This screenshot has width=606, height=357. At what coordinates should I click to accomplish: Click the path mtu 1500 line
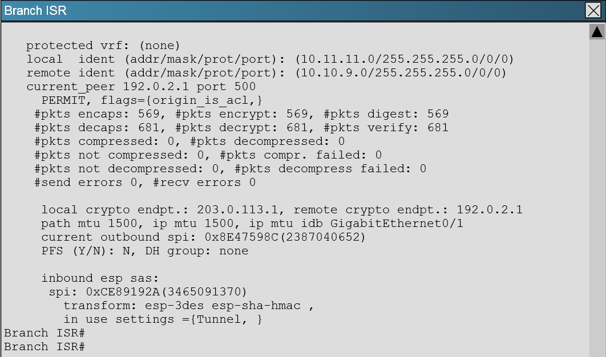(x=252, y=224)
